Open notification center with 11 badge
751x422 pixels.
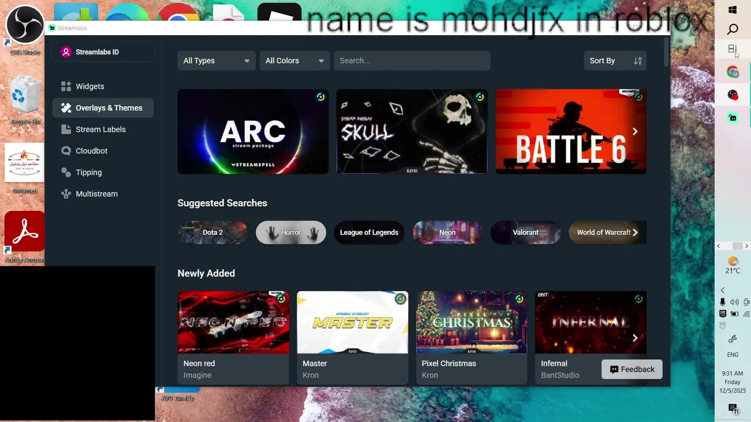click(733, 409)
